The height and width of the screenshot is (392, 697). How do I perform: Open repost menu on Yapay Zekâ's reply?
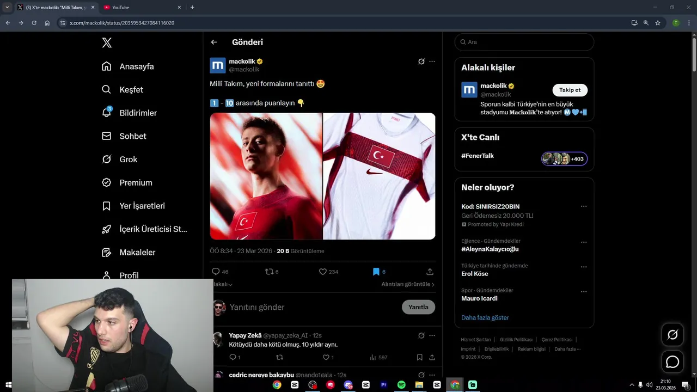tap(280, 357)
